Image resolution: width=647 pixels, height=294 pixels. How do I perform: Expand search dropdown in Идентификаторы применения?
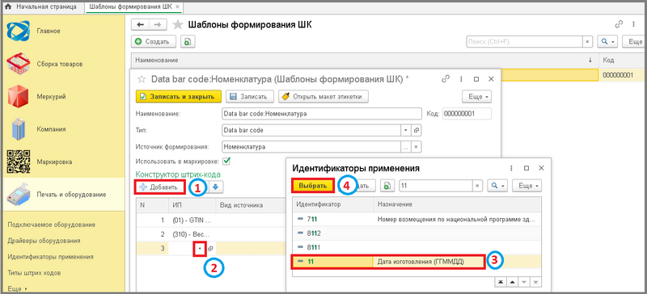497,186
